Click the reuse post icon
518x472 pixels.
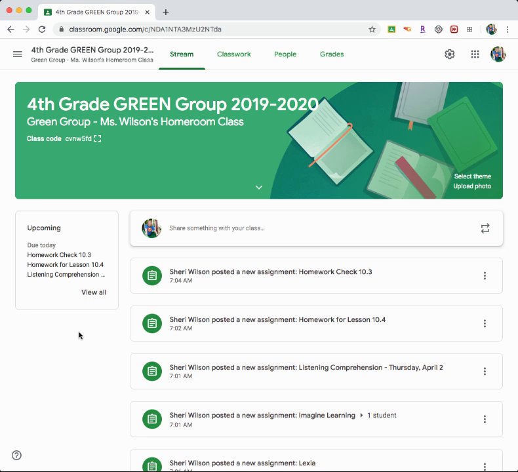point(485,228)
